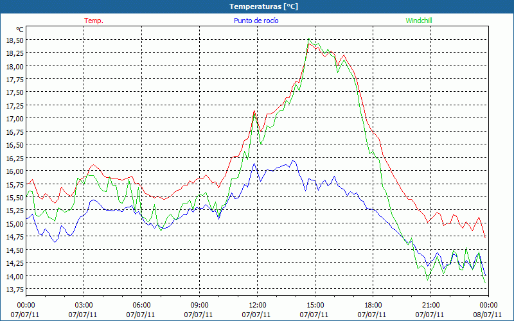Click the Temperaturas [°C] chart title
Image resolution: width=514 pixels, height=321 pixels.
coord(263,6)
